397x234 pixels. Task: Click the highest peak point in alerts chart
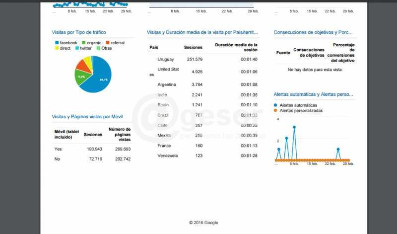pyautogui.click(x=294, y=127)
